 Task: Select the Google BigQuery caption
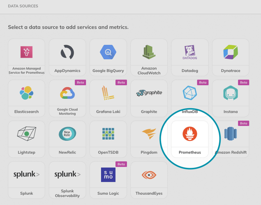click(108, 71)
